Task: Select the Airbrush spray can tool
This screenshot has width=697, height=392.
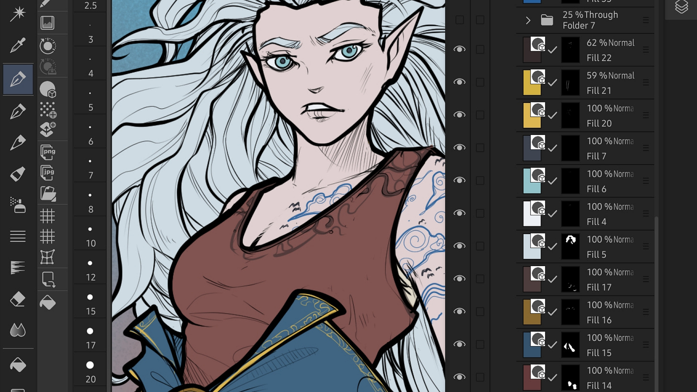Action: 18,205
